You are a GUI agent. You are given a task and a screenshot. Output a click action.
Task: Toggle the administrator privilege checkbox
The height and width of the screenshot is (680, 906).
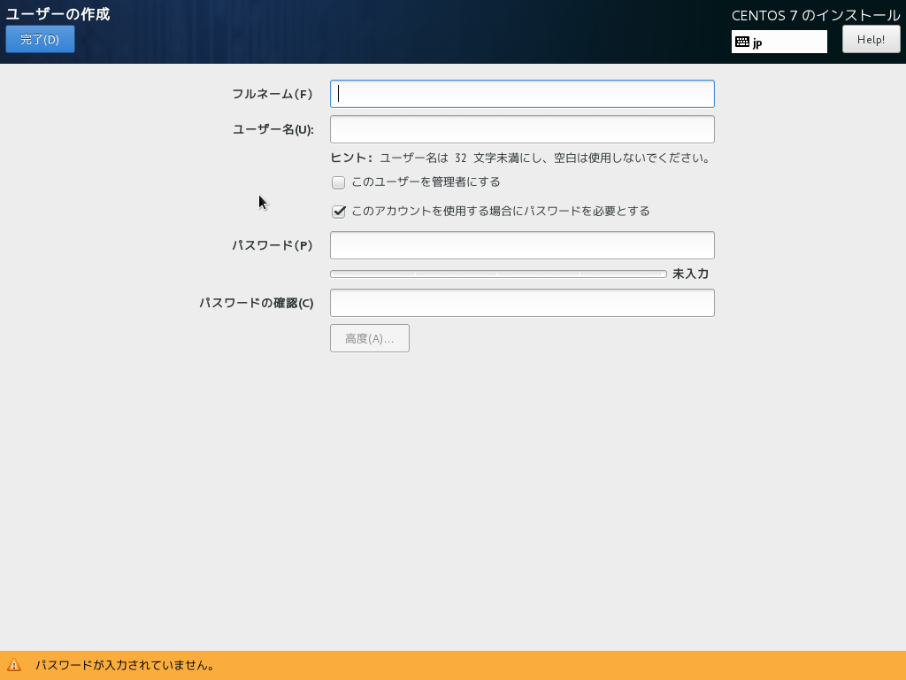click(338, 182)
